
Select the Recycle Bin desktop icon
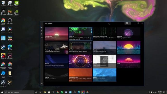3,3
